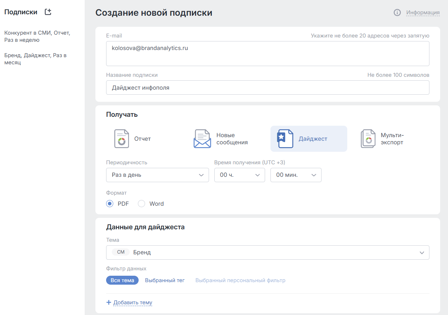Click the plus icon beside Добавить тему
Screen dimensions: 448x315
(109, 302)
